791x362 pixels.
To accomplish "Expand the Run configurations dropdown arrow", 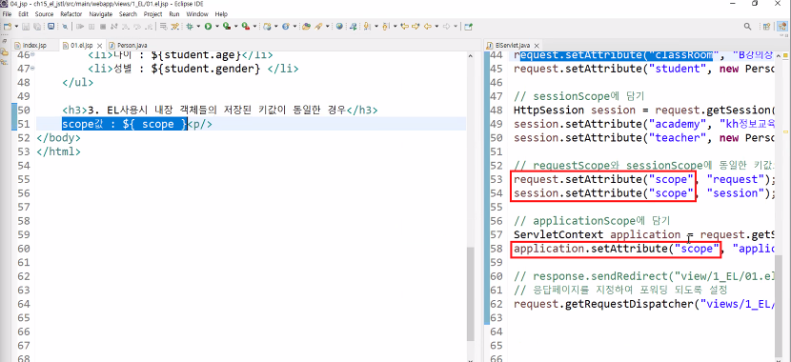I will tap(217, 27).
